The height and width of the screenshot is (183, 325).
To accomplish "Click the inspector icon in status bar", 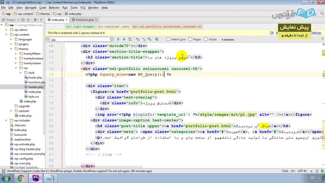I will pos(317,171).
